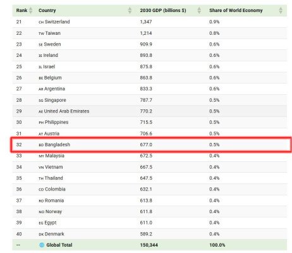Click the globe icon beside Global Total

pos(42,245)
